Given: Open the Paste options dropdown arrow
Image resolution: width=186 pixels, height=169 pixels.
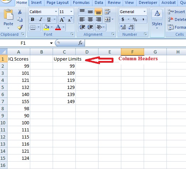Looking at the screenshot, I should click(8, 28).
